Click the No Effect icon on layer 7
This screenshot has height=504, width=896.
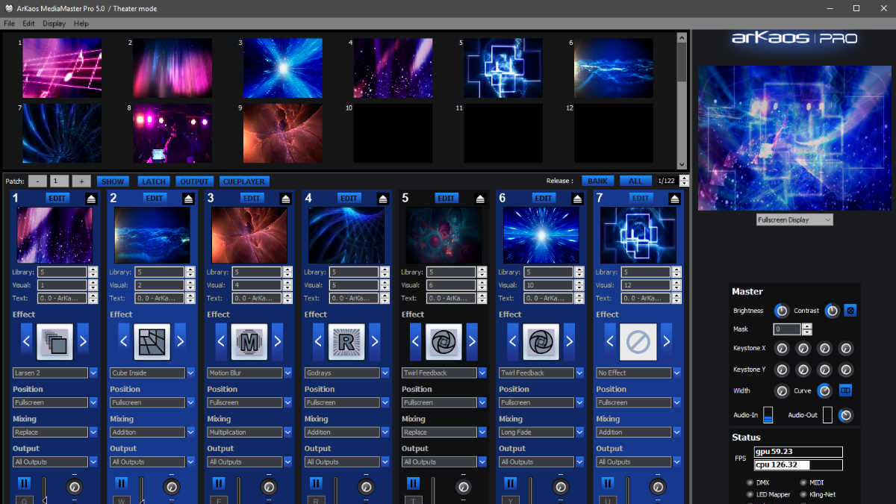638,342
